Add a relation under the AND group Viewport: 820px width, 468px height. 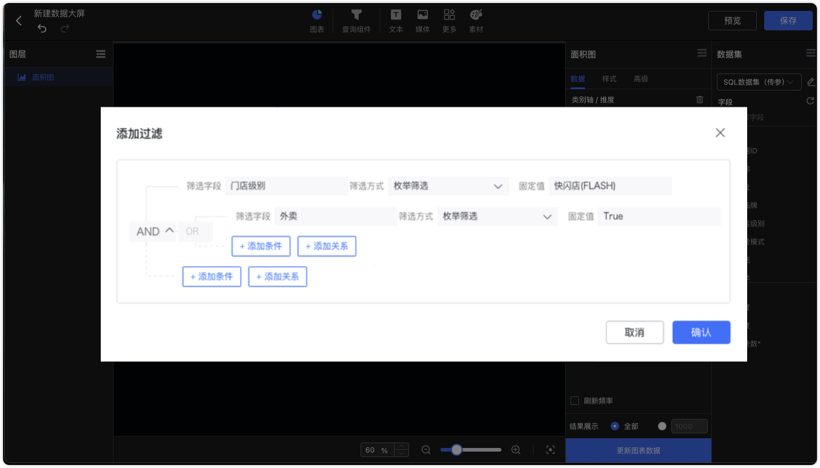(277, 277)
